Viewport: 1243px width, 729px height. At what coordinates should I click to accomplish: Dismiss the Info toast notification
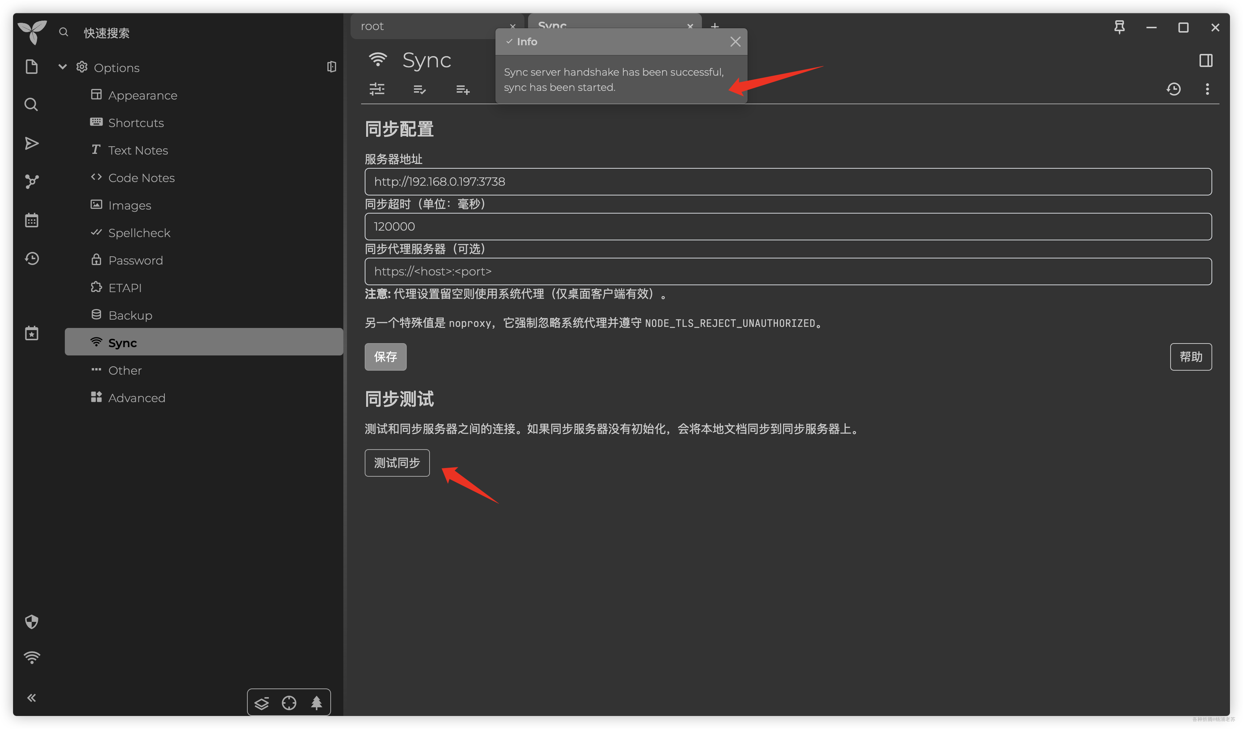point(735,42)
